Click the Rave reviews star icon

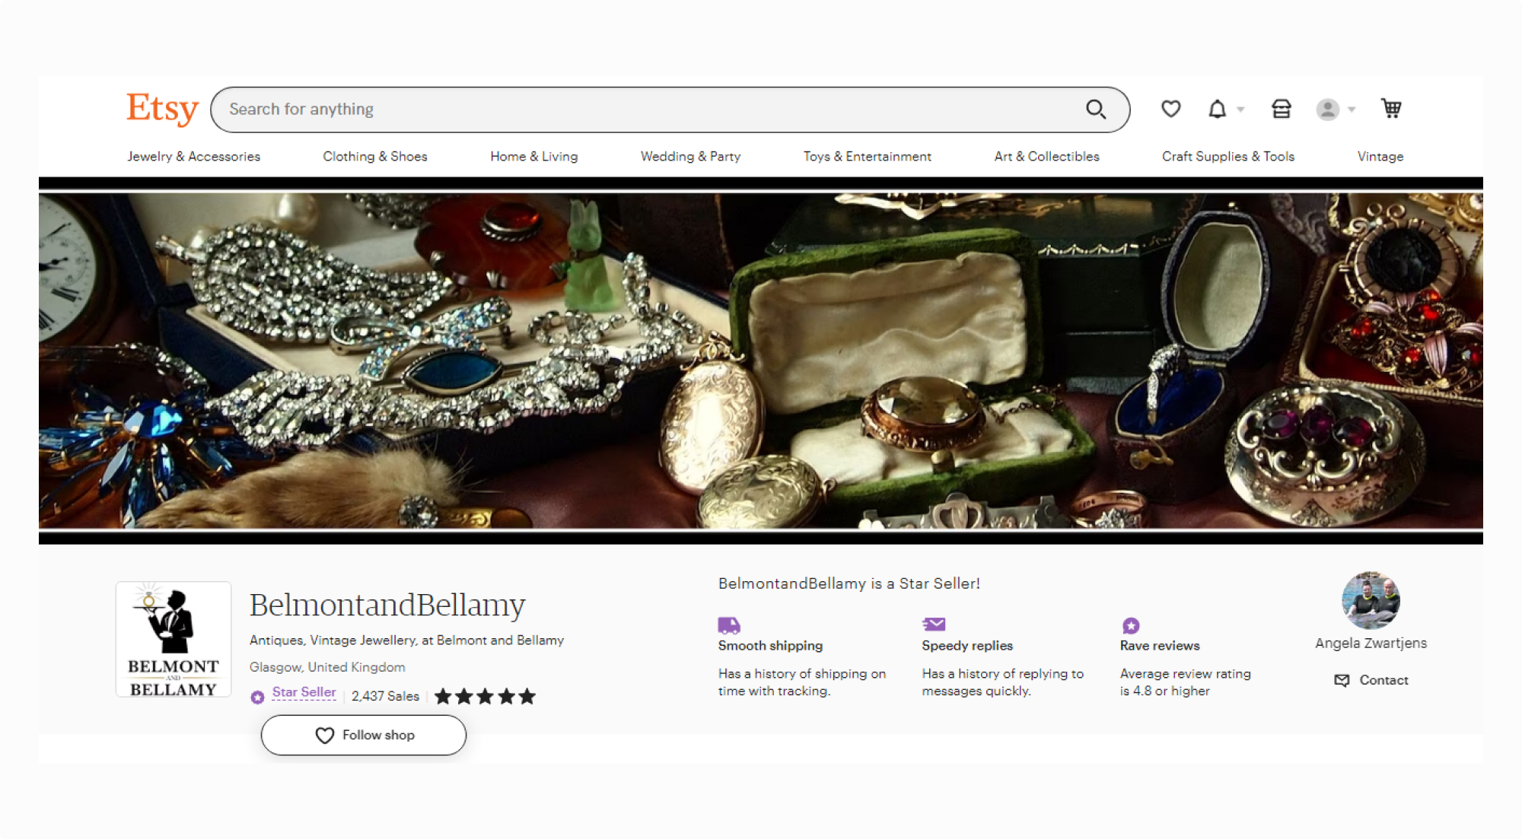point(1131,625)
